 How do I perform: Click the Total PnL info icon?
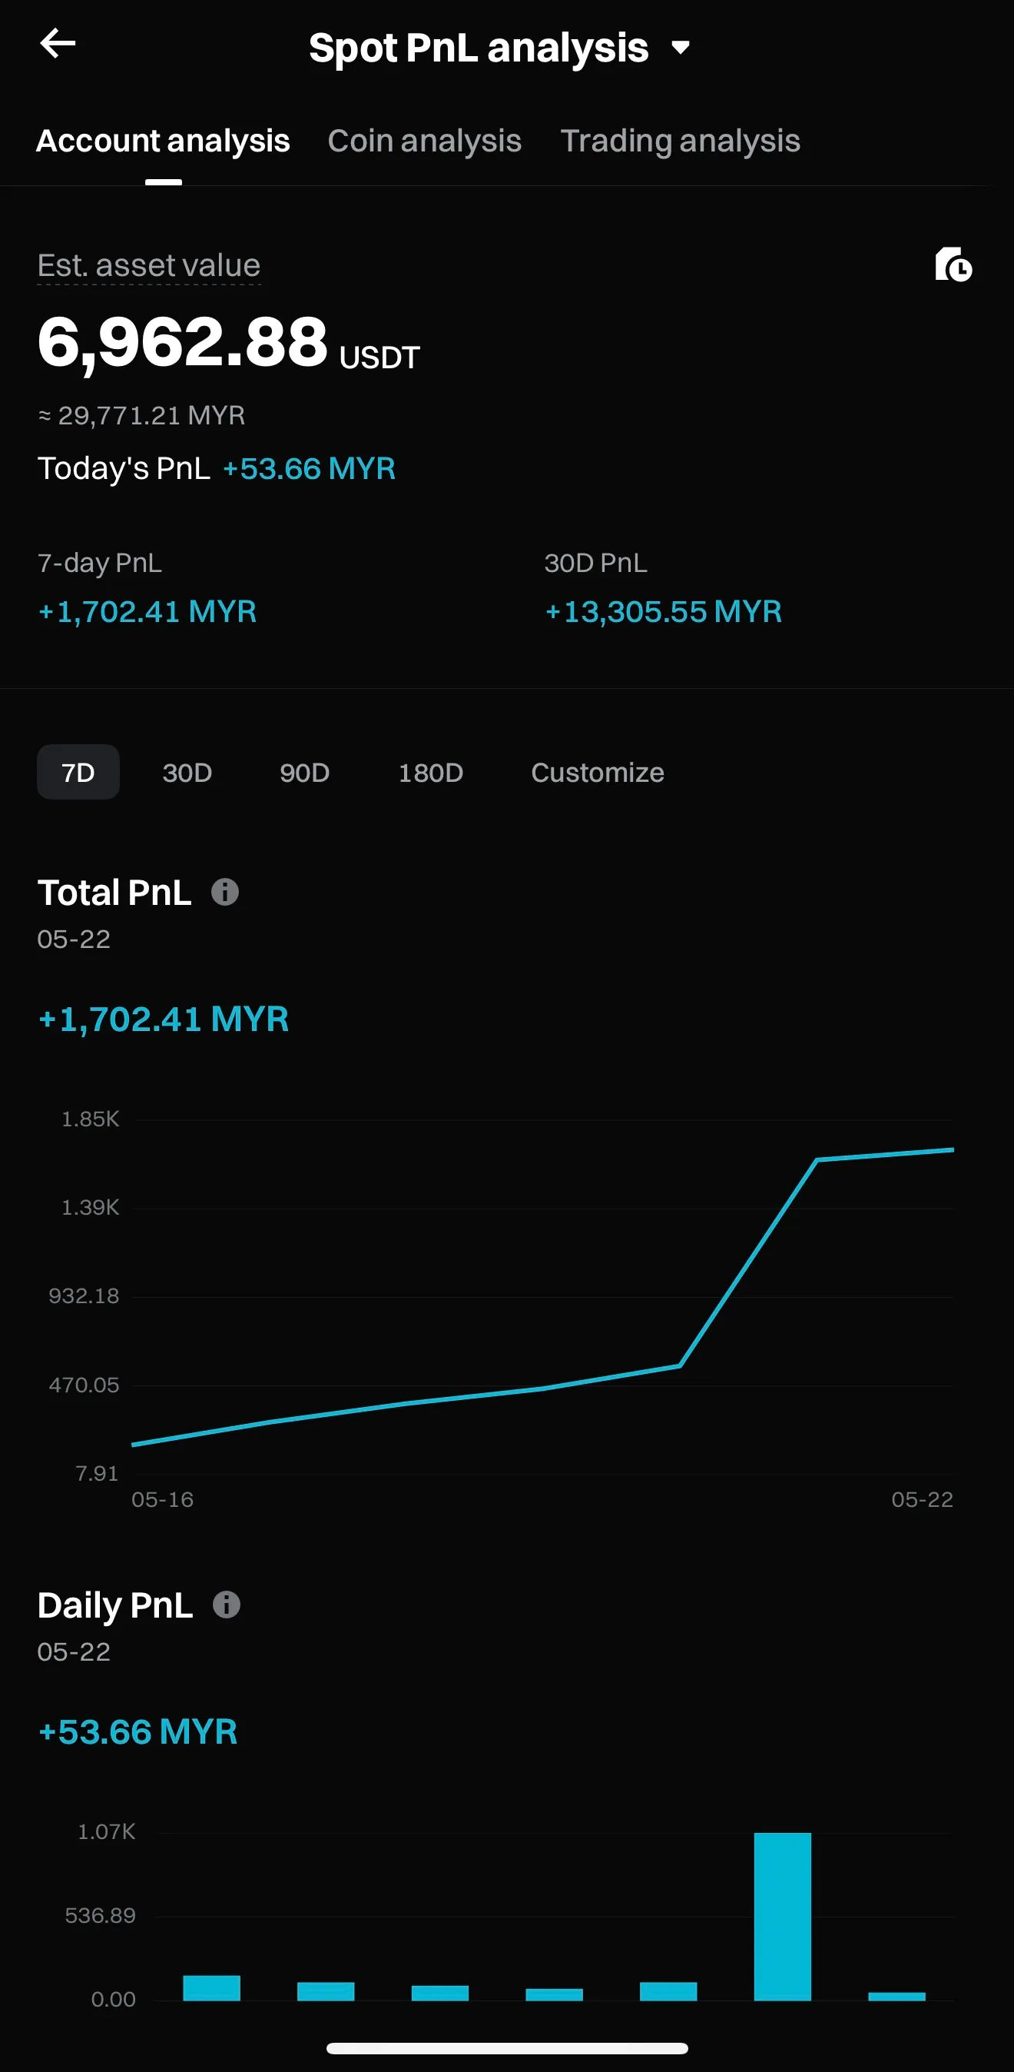pyautogui.click(x=225, y=892)
